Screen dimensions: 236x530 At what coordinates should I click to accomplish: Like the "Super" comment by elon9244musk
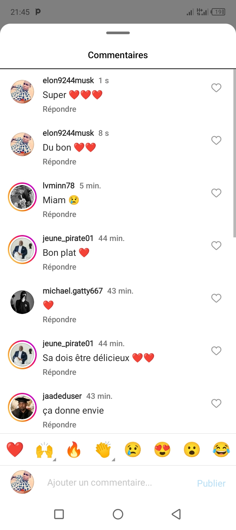(216, 88)
